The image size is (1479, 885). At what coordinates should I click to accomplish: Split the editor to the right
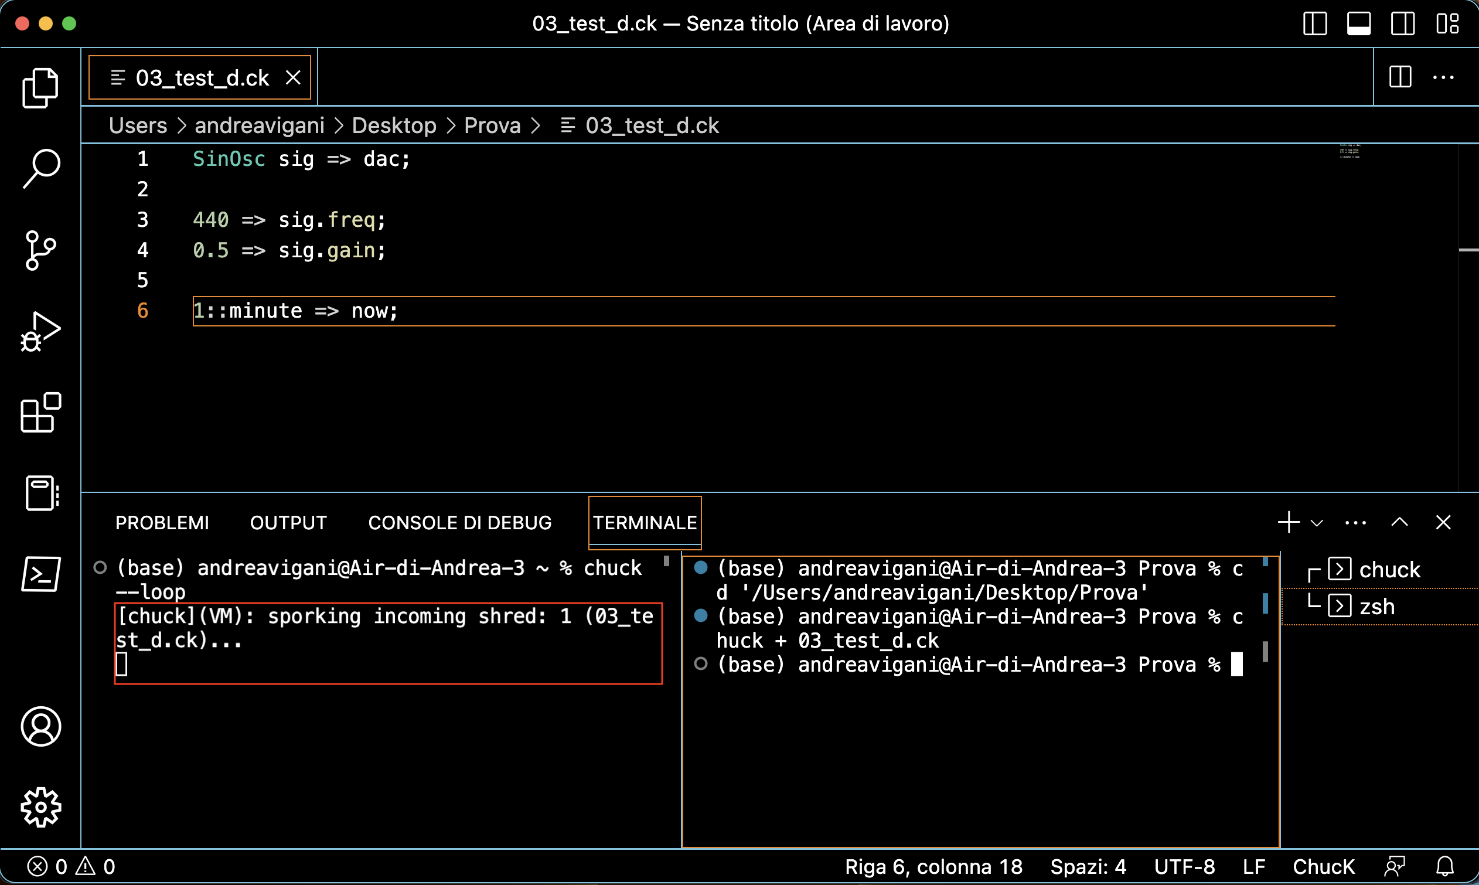point(1400,77)
